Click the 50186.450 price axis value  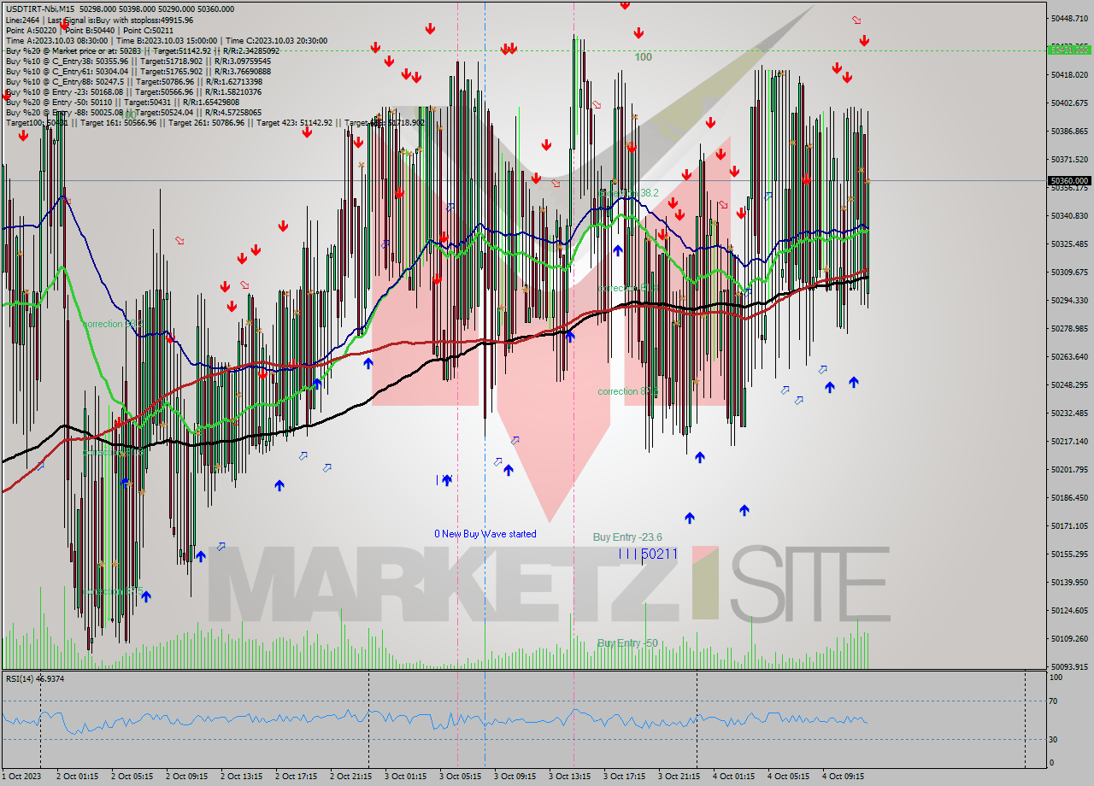coord(1070,497)
